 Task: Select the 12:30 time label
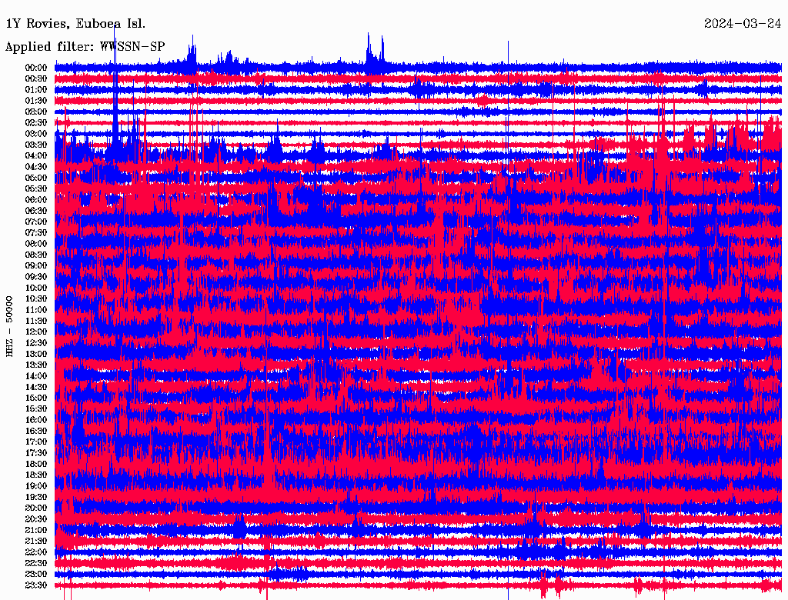[36, 343]
